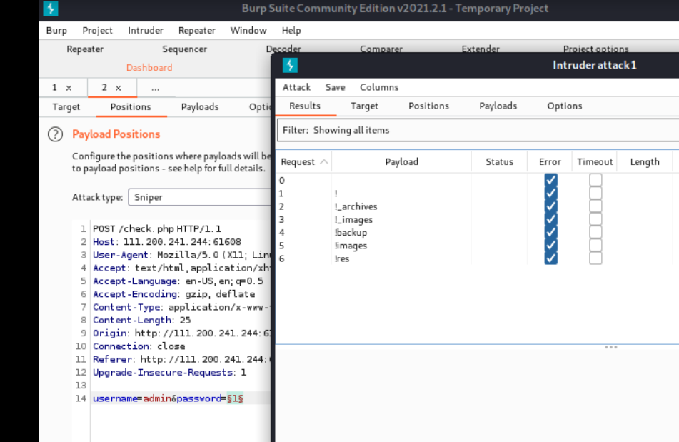Toggle Error checkbox for payload !

click(550, 193)
